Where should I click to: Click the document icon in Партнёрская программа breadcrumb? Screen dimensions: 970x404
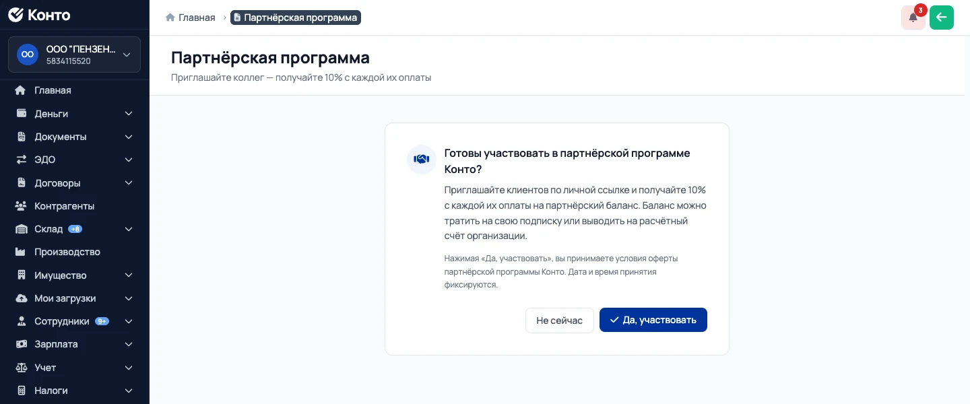(x=237, y=18)
